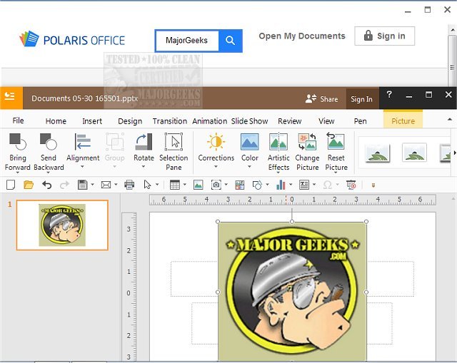This screenshot has height=363, width=457.
Task: Switch to the Transition tab
Action: tap(170, 121)
